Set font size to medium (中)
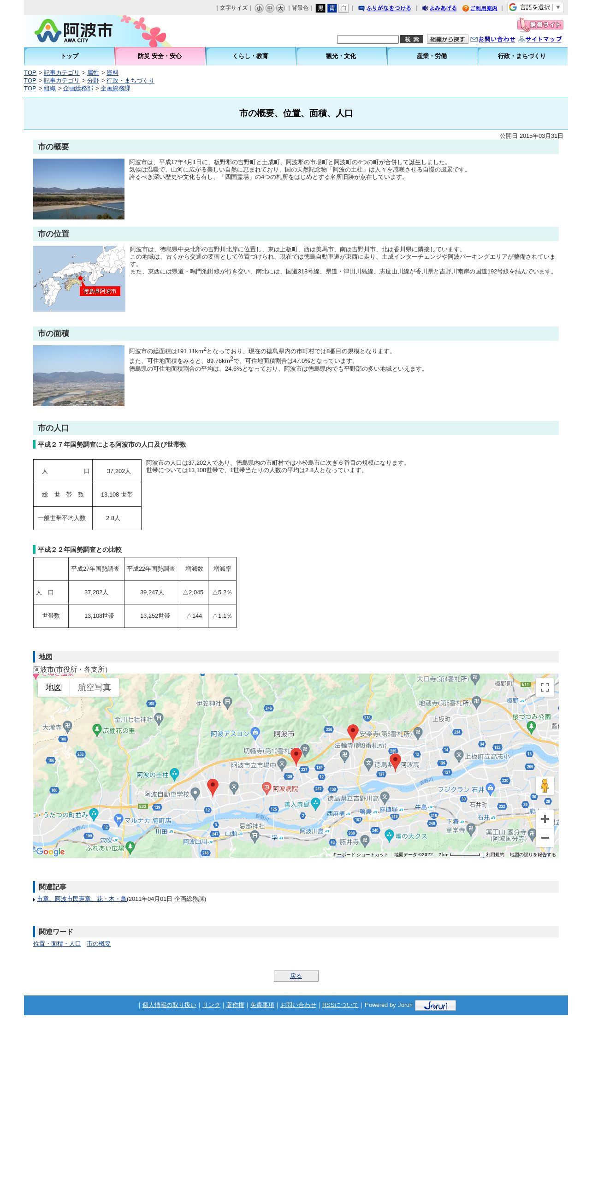Image resolution: width=592 pixels, height=1184 pixels. pos(270,8)
